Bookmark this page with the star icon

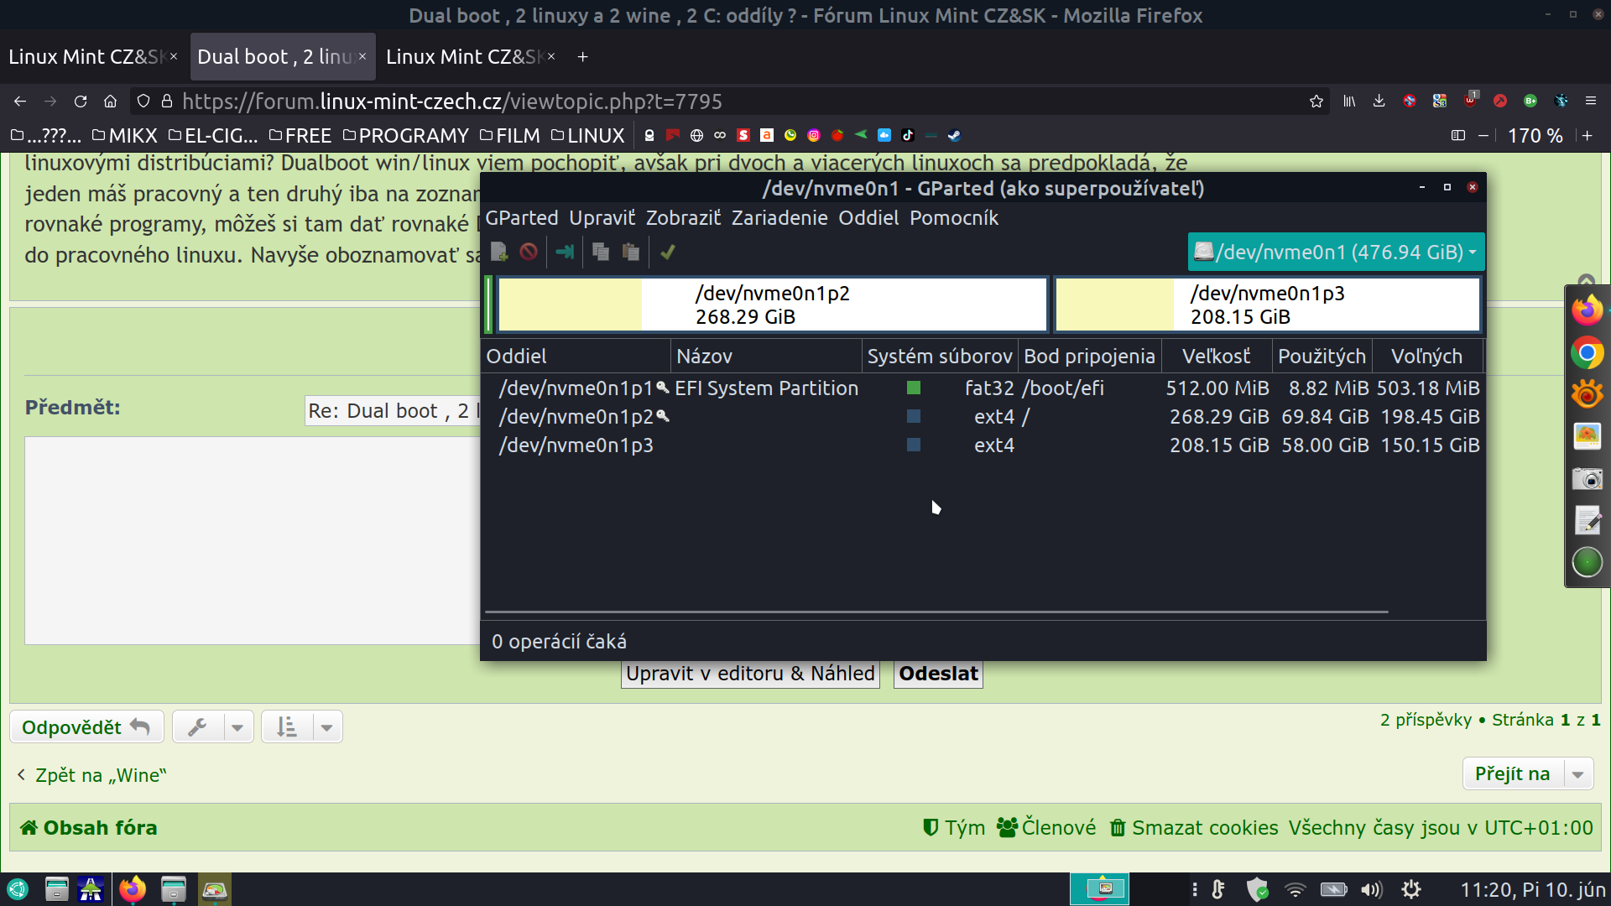click(x=1316, y=102)
